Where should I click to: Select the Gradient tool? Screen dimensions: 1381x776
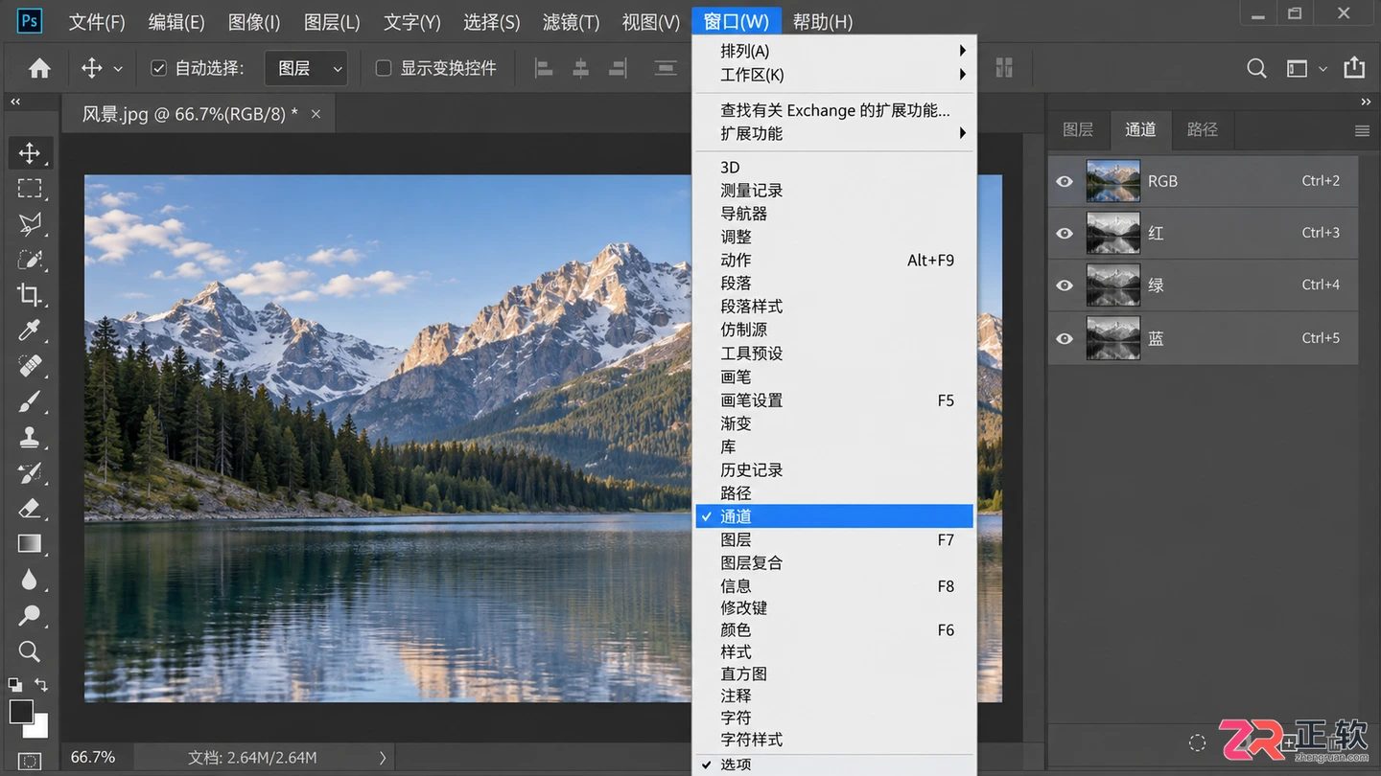pos(30,543)
